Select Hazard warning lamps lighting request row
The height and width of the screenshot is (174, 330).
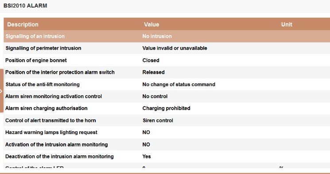(x=167, y=132)
